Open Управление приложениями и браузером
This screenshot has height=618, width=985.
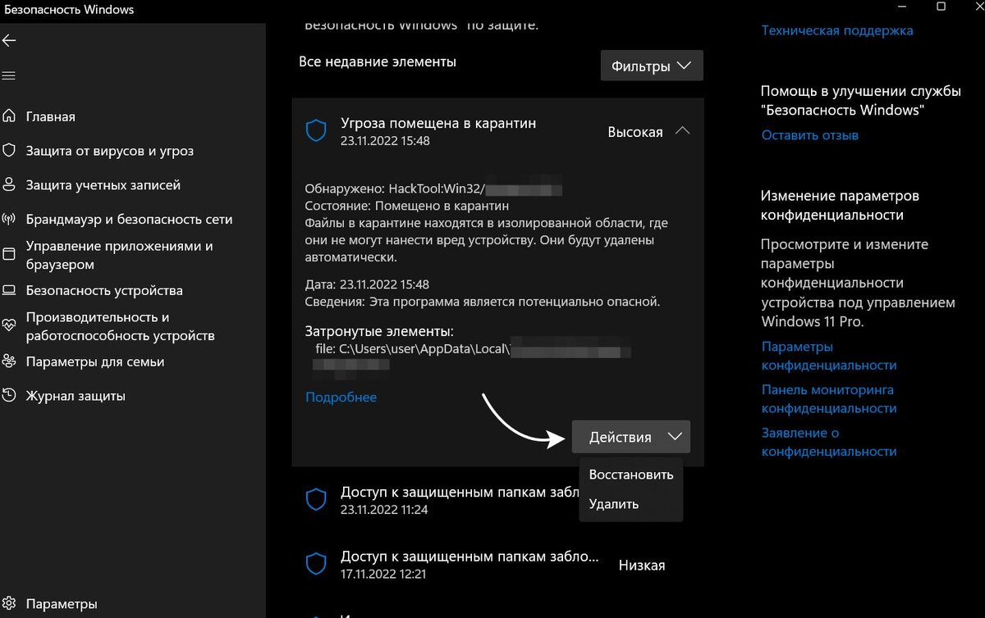119,255
